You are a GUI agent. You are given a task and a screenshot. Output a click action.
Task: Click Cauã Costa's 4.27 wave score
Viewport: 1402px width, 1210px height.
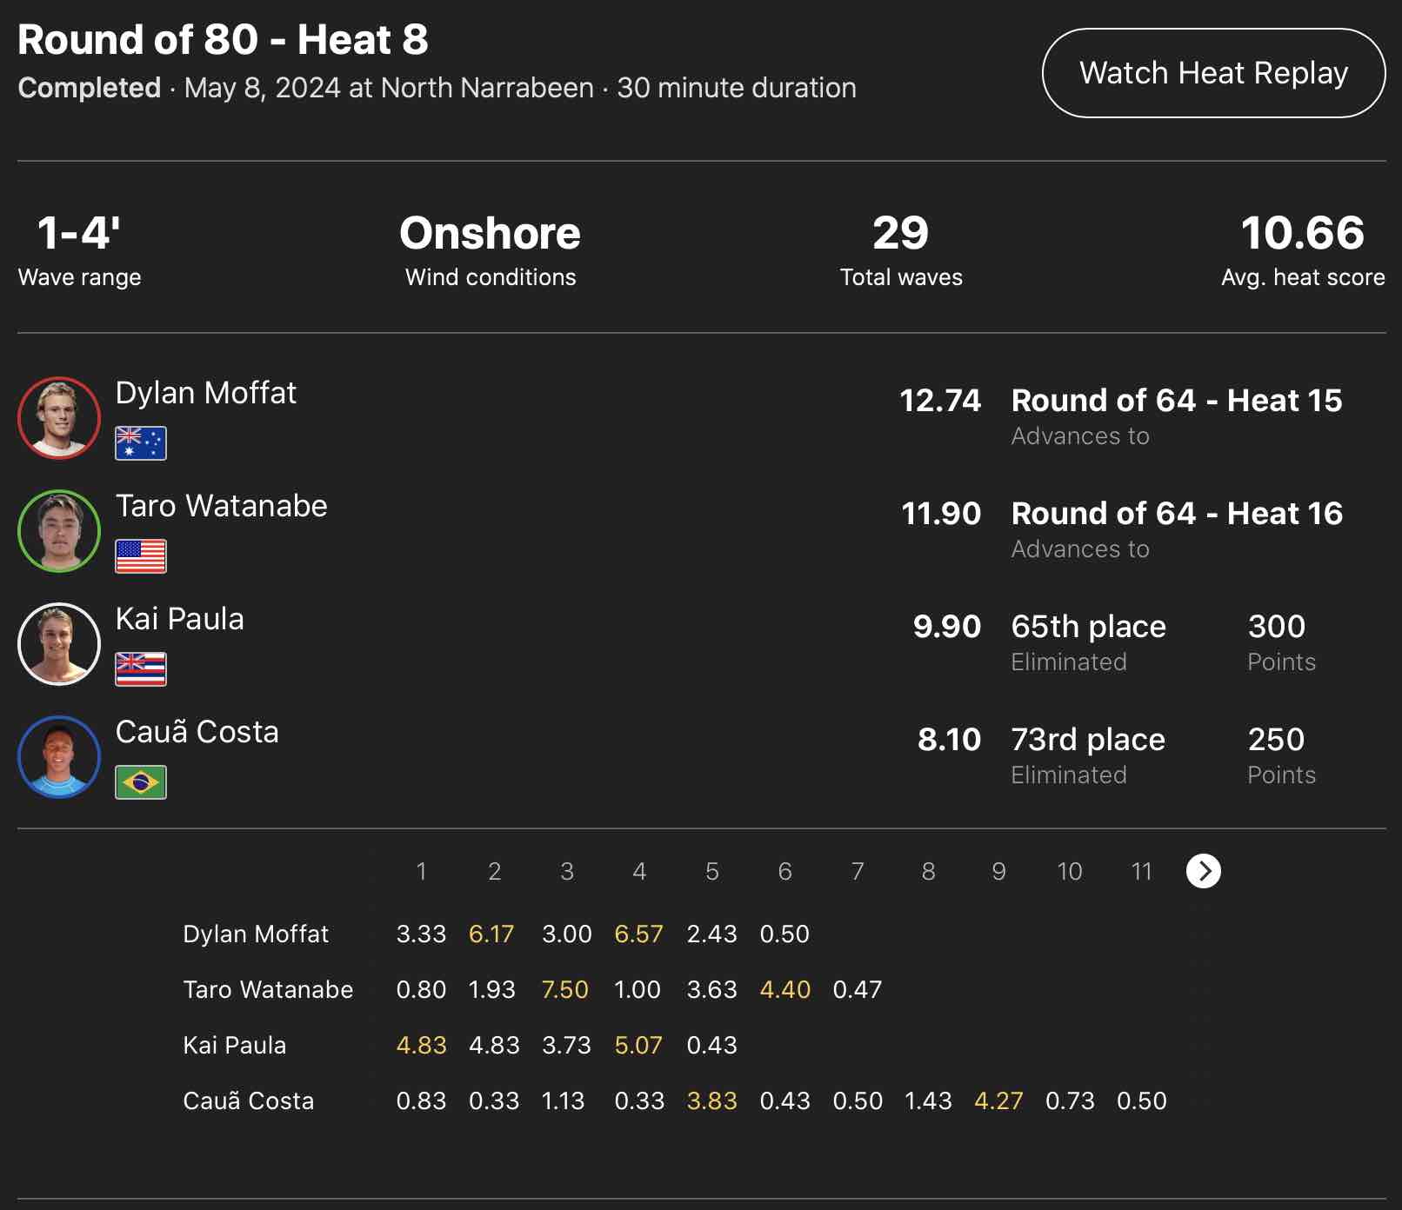point(998,1100)
